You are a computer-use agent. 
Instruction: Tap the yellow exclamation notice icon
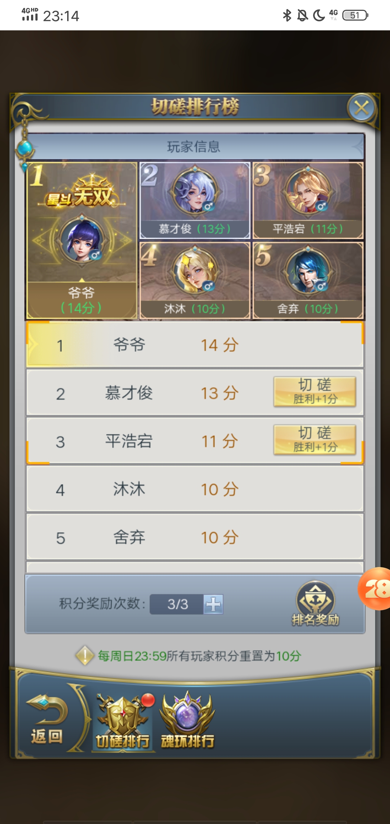click(85, 655)
